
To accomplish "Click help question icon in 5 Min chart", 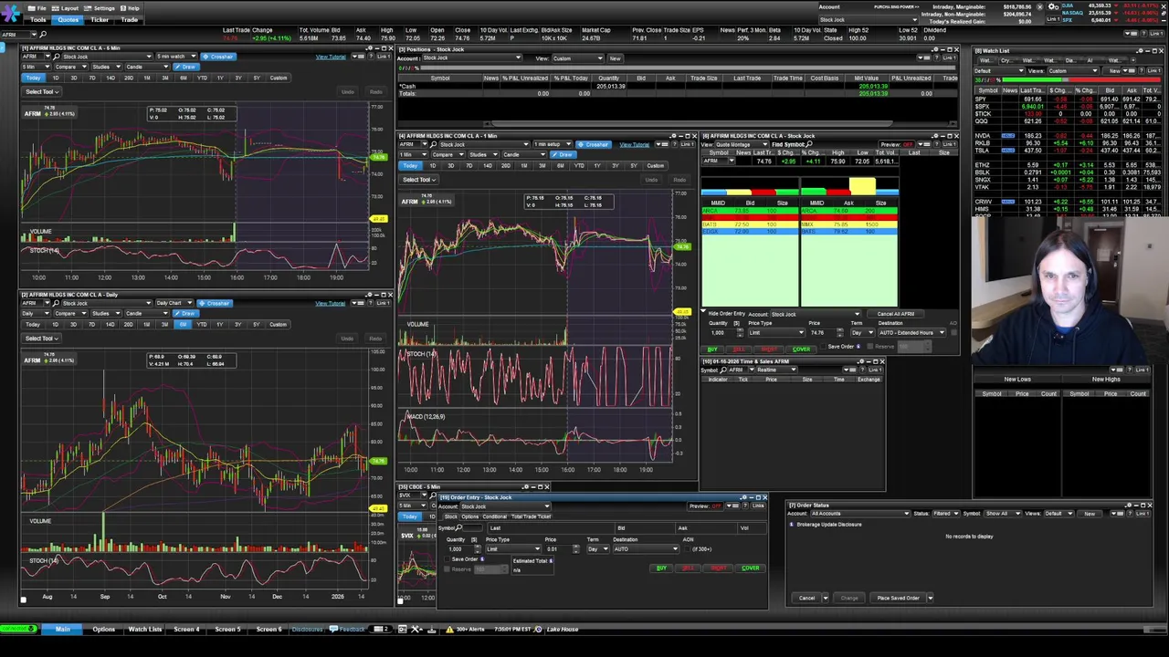I will click(x=371, y=57).
